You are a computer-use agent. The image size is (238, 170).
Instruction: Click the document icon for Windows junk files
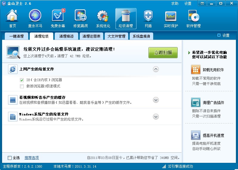point(12,117)
